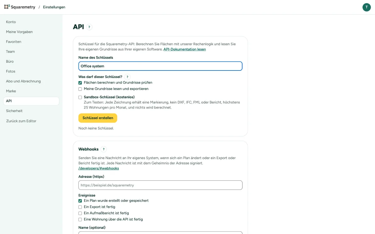This screenshot has width=375, height=234.
Task: Open the user avatar menu
Action: pos(367,7)
